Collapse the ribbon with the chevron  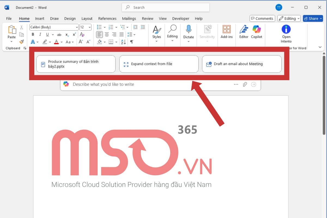[x=320, y=47]
